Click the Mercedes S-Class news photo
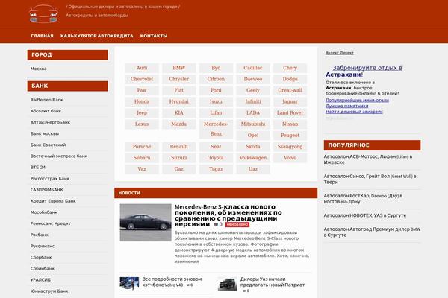Image resolution: width=448 pixels, height=298 pixels. coord(146,223)
